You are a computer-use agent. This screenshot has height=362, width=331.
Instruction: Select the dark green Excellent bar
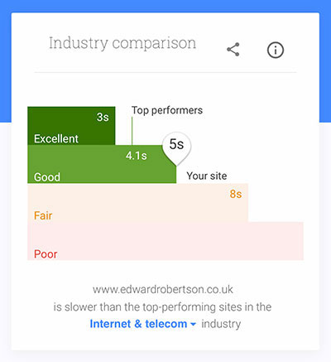[x=71, y=126]
